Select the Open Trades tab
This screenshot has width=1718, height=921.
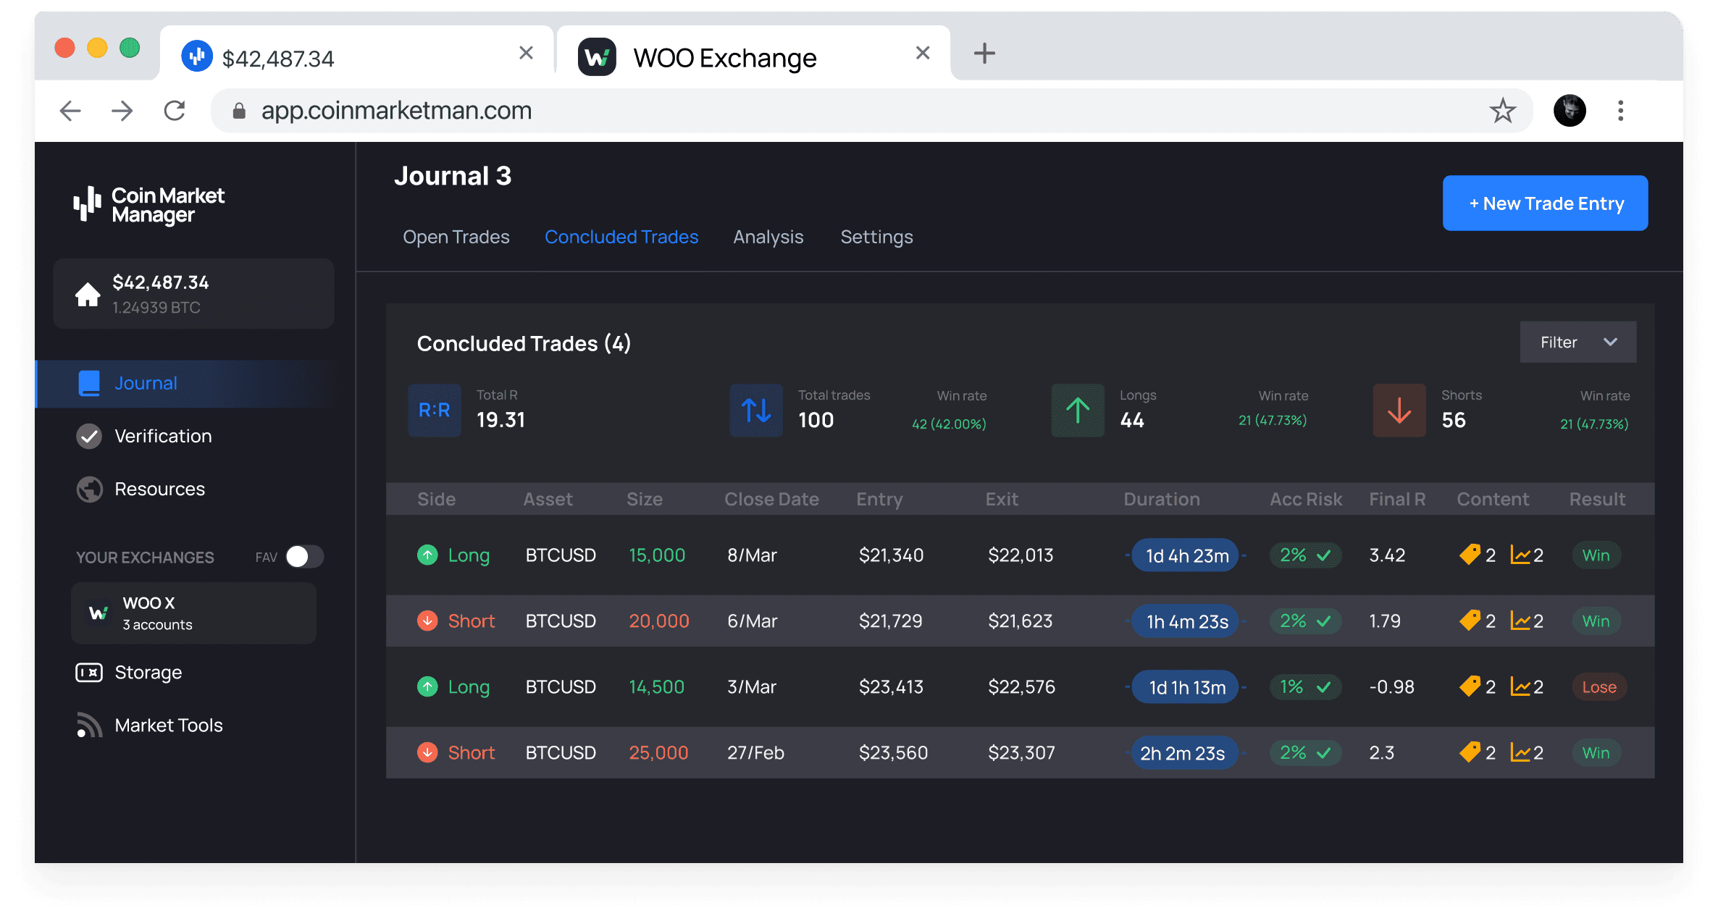(x=456, y=236)
